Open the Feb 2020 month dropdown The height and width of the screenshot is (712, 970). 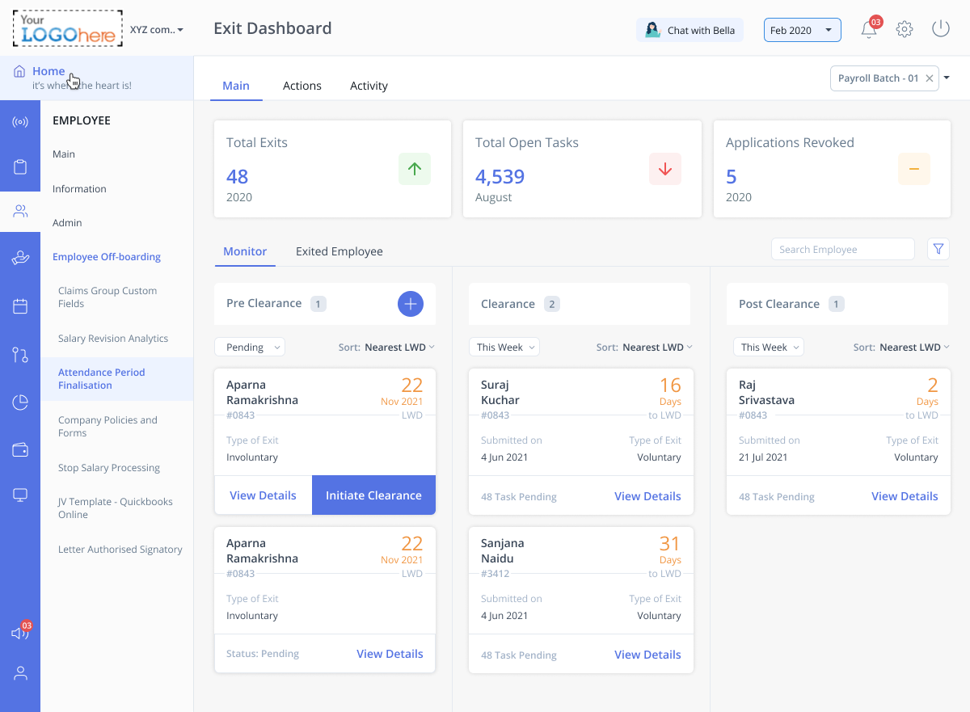tap(802, 31)
